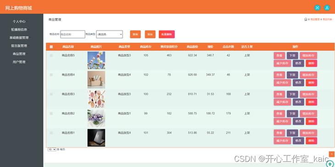Open 留言版管理 in the sidebar
335x167 pixels.
[19, 46]
